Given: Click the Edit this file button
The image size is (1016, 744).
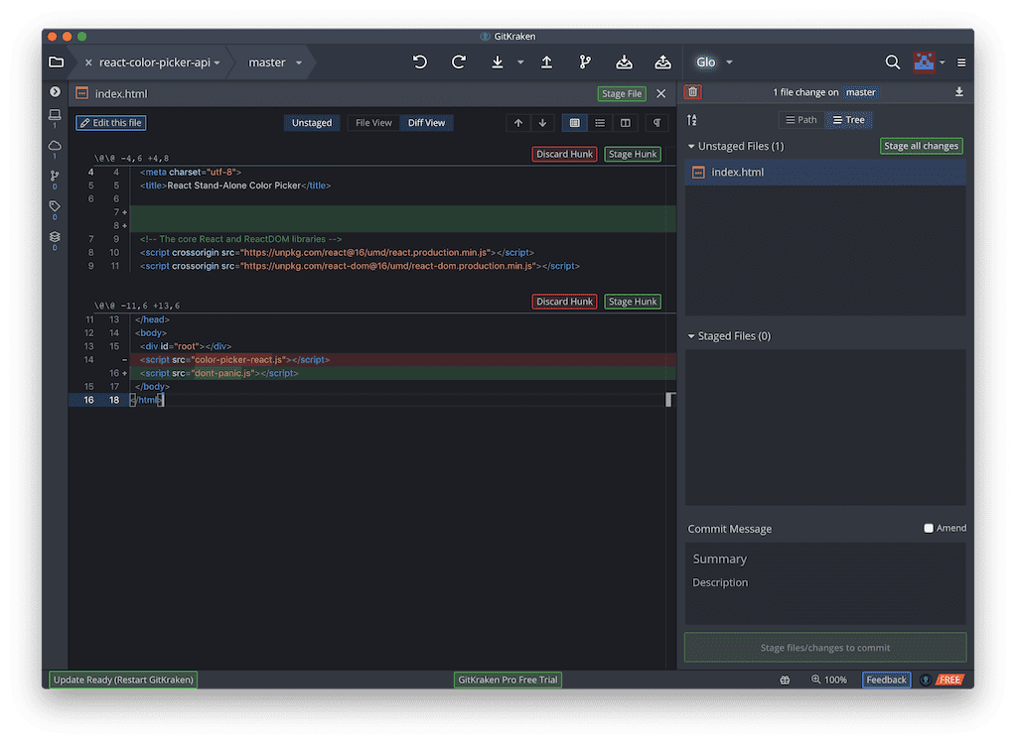Looking at the screenshot, I should click(x=111, y=123).
